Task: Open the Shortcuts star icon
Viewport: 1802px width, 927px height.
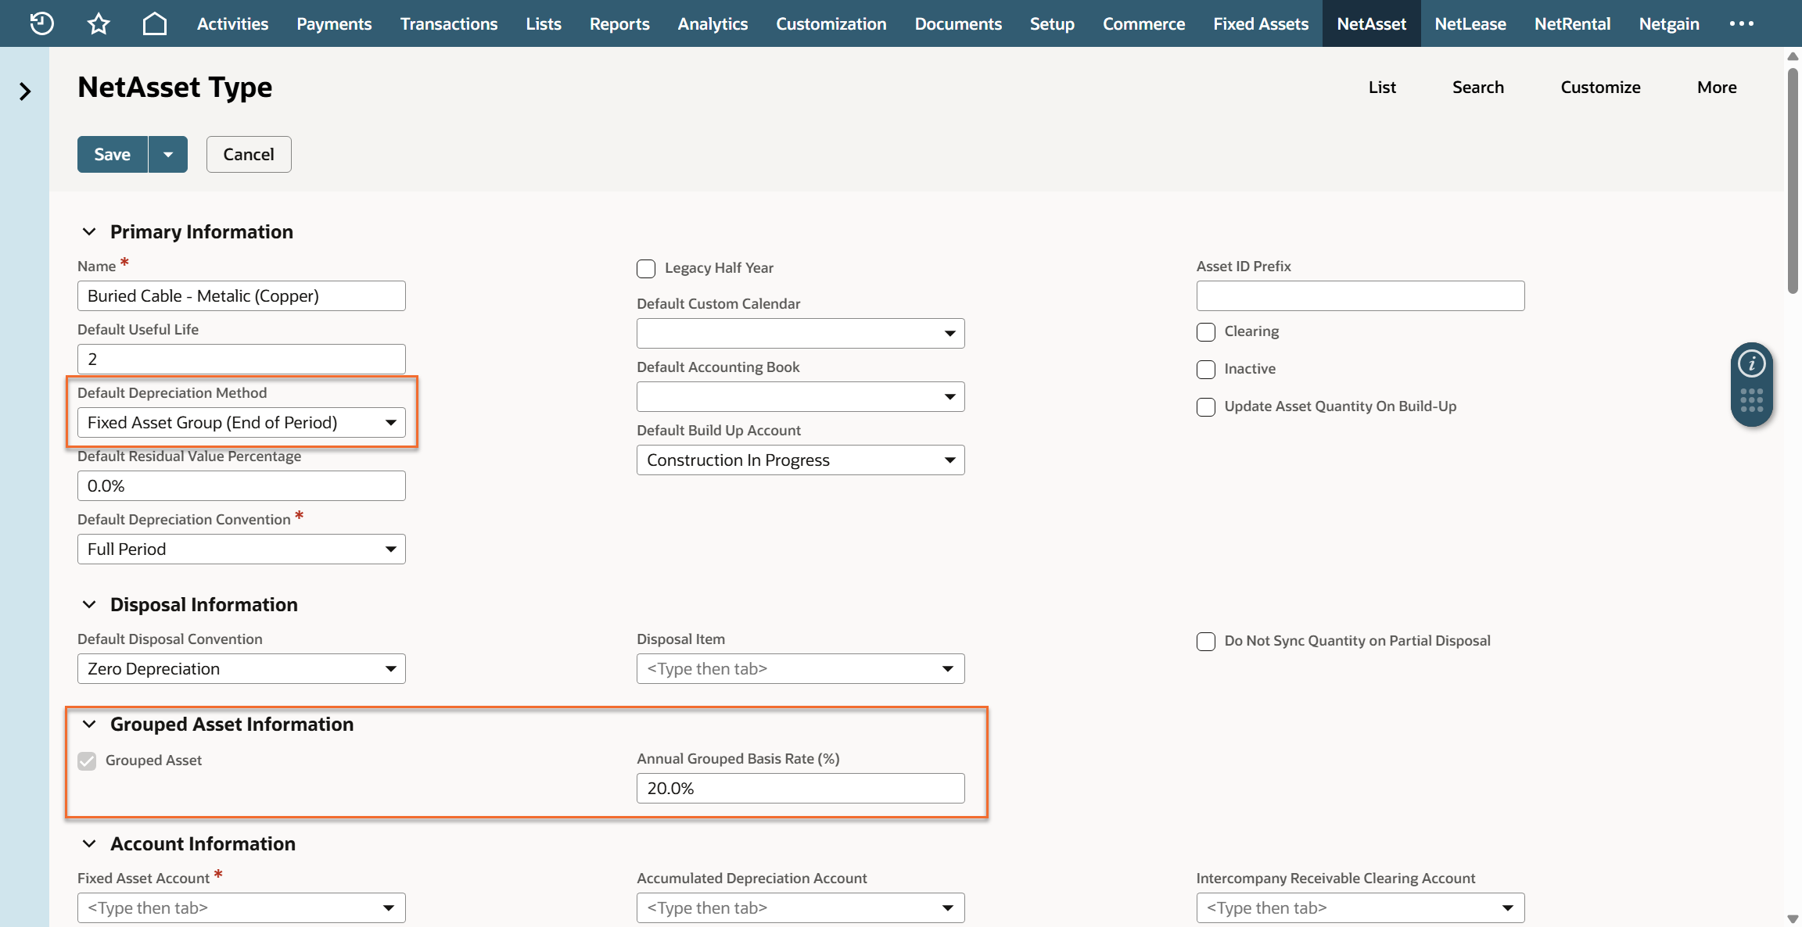Action: (99, 23)
